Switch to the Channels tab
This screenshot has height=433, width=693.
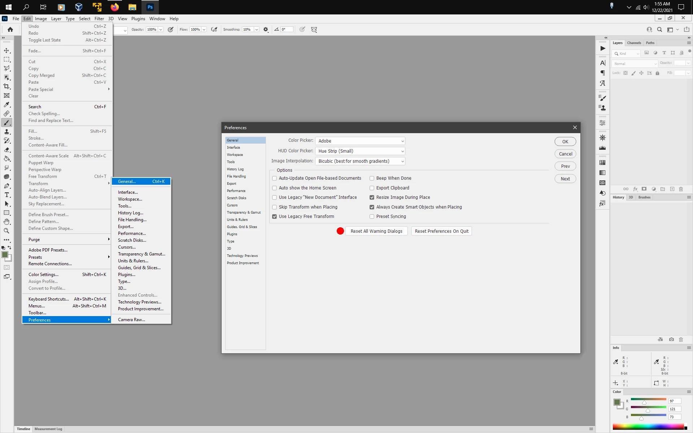pyautogui.click(x=634, y=43)
